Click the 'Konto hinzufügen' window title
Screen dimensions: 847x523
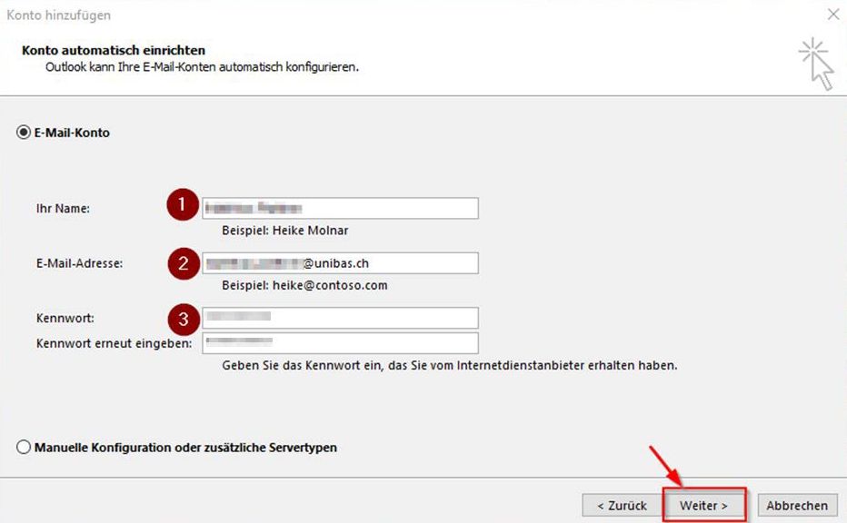pos(59,15)
